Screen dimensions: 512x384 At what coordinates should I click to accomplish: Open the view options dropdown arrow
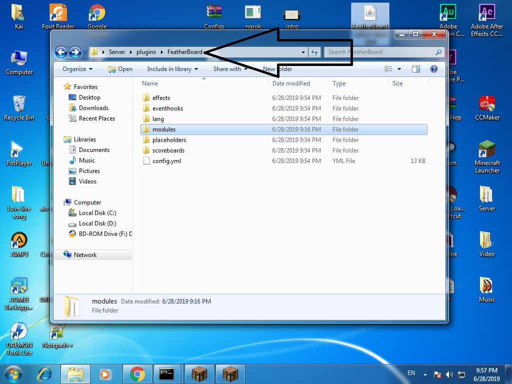399,69
